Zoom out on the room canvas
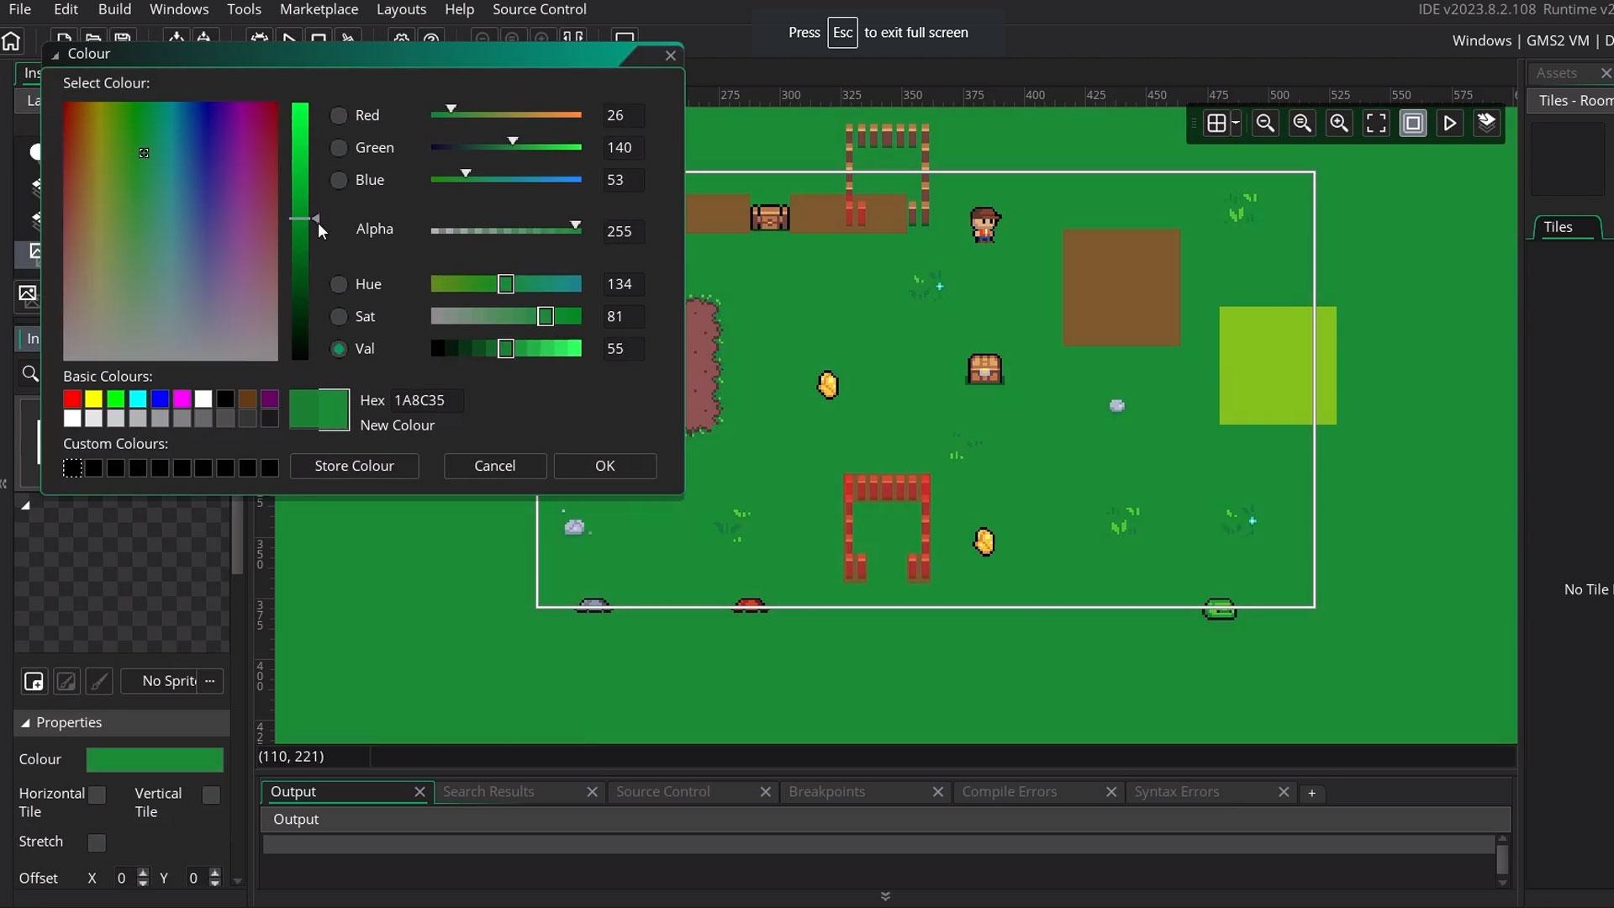1614x908 pixels. 1265,123
